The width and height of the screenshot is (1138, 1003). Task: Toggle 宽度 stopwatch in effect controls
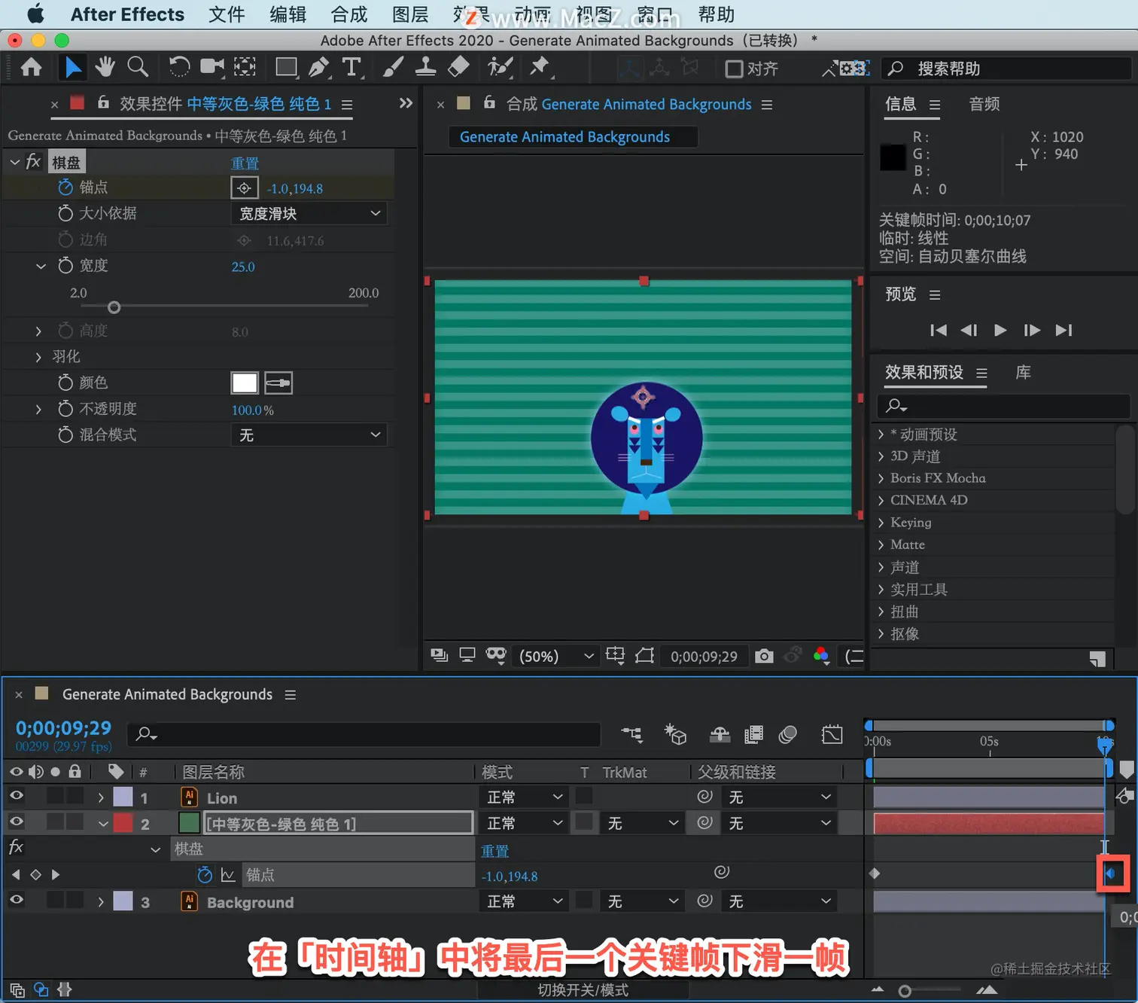point(65,265)
